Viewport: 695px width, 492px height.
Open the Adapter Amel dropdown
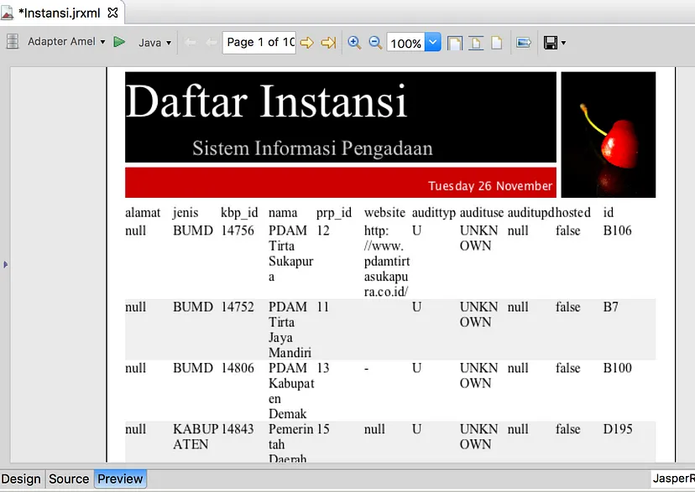66,42
